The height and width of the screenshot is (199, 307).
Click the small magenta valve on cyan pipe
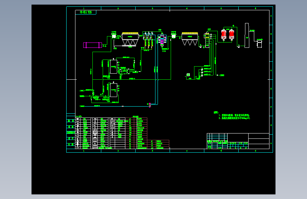click(150, 105)
